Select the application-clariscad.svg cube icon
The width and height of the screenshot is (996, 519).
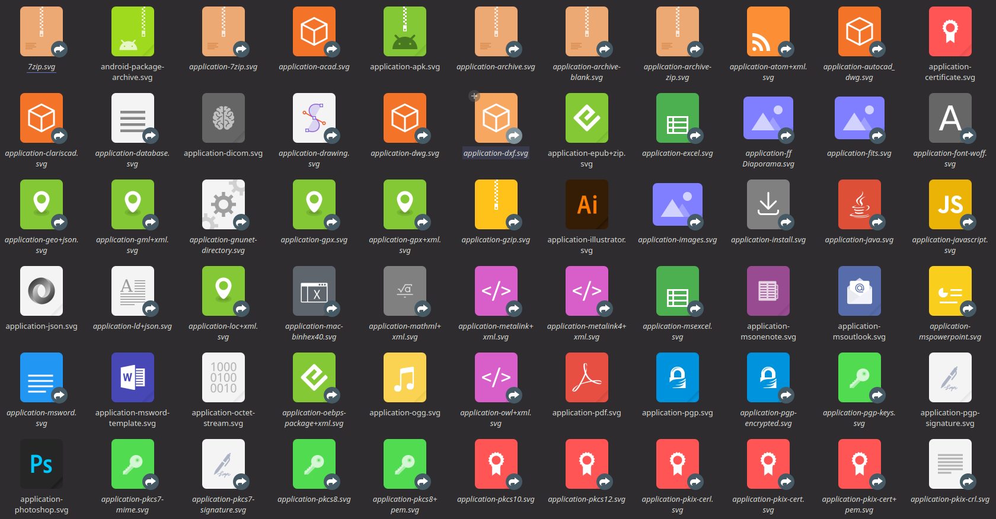click(x=41, y=118)
